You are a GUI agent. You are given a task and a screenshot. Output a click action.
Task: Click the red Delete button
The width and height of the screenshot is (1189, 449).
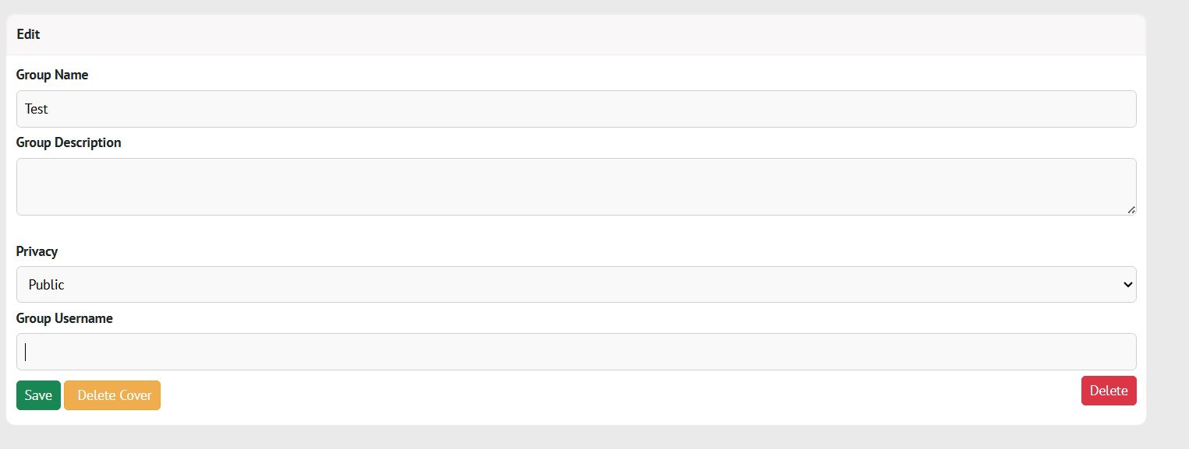coord(1108,391)
